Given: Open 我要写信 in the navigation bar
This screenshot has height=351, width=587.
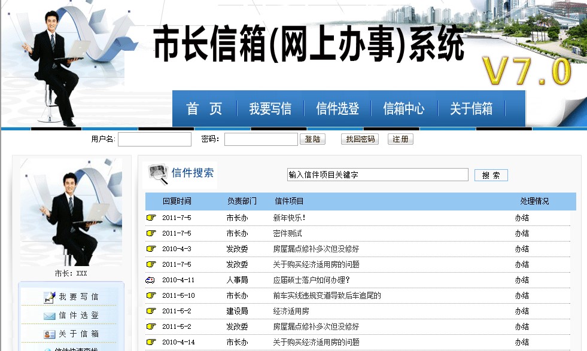Looking at the screenshot, I should [270, 108].
